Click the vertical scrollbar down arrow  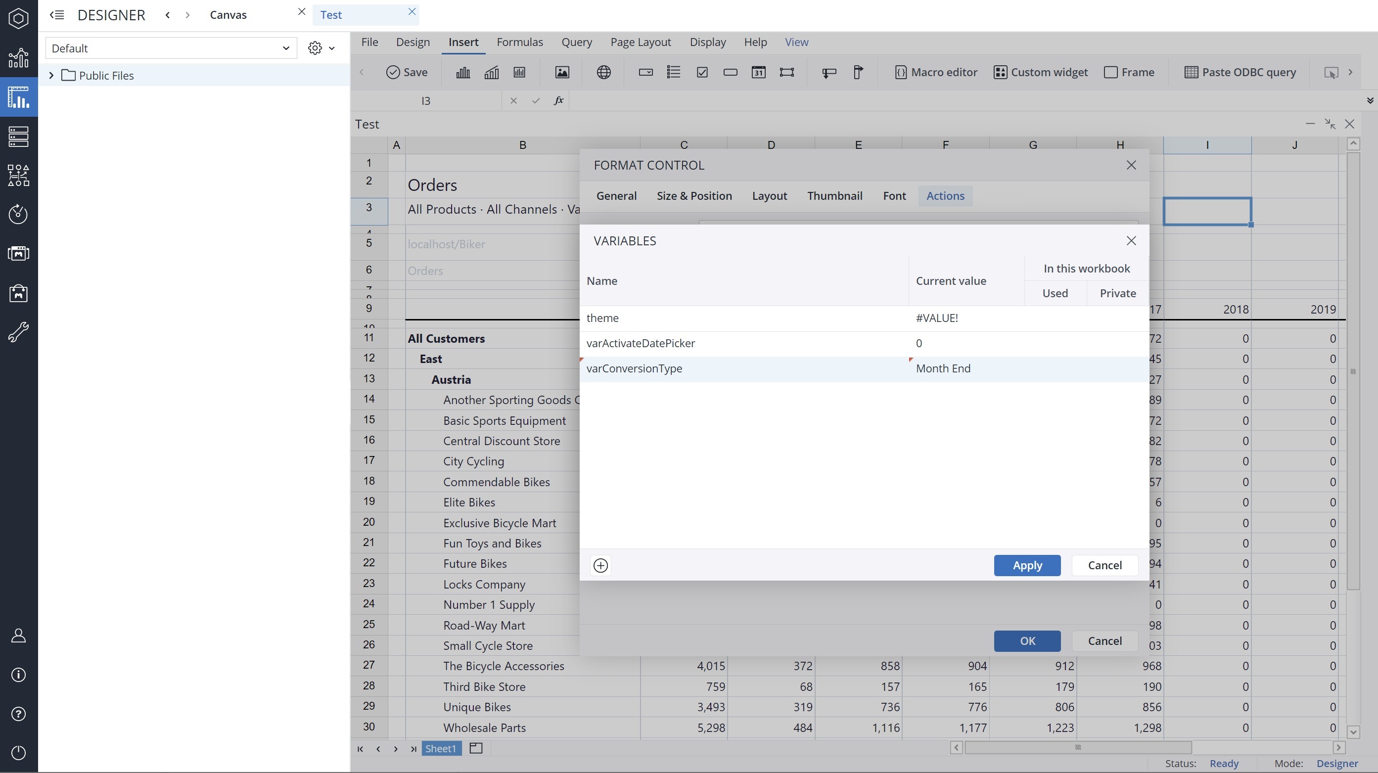(x=1353, y=732)
